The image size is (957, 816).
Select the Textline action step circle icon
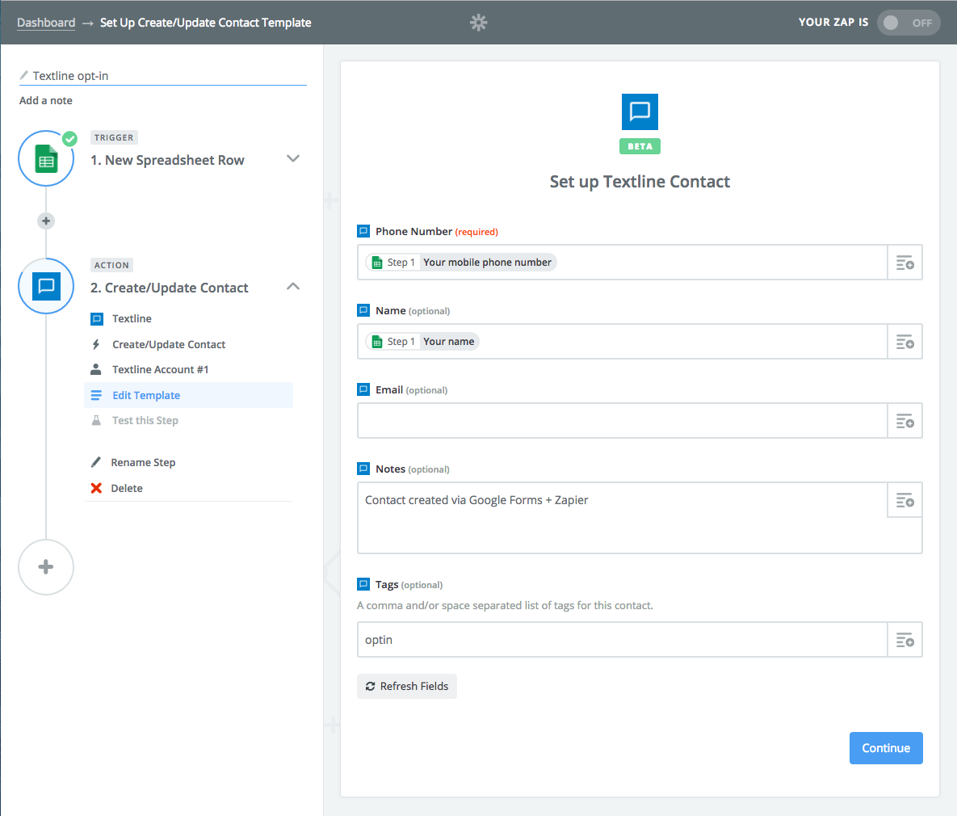(x=46, y=286)
